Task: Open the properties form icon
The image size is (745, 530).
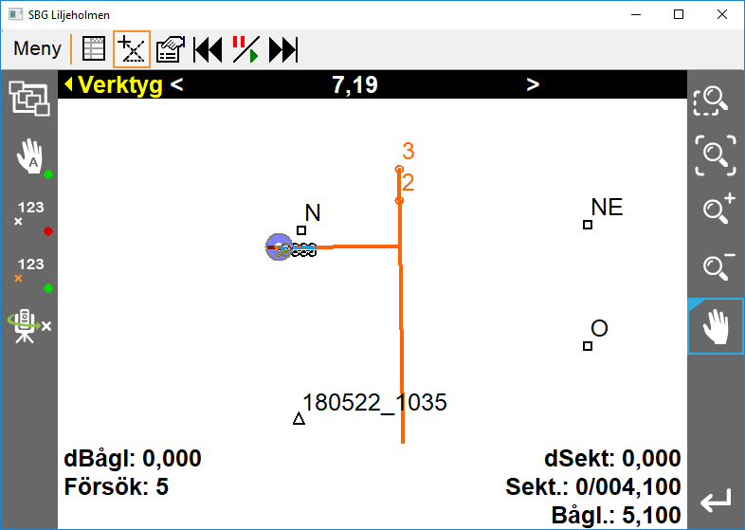Action: coord(171,49)
